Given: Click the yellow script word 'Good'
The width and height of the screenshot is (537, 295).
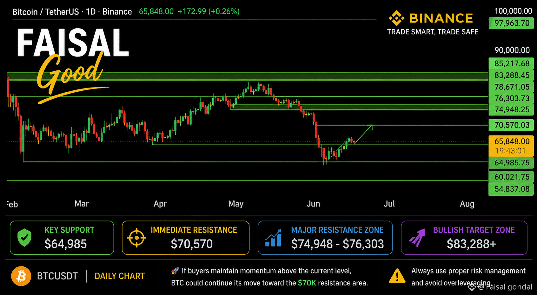Looking at the screenshot, I should [x=70, y=73].
